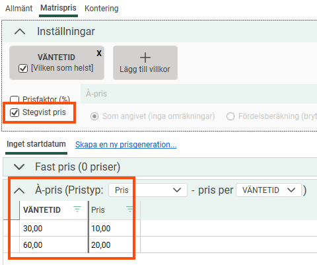Select the Fördelsberäkning radio option
This screenshot has height=265, width=317.
(230, 116)
